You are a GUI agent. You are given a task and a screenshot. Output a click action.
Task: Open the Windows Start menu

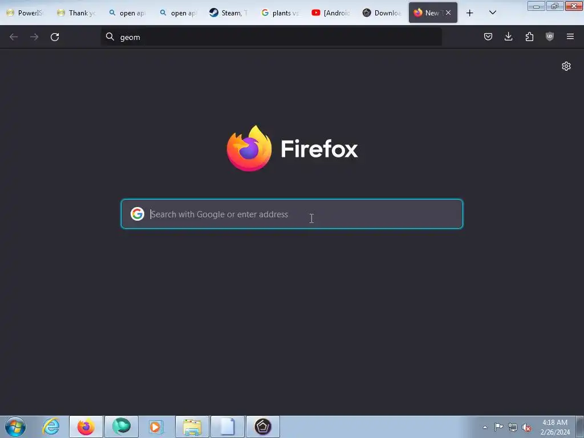coord(15,427)
